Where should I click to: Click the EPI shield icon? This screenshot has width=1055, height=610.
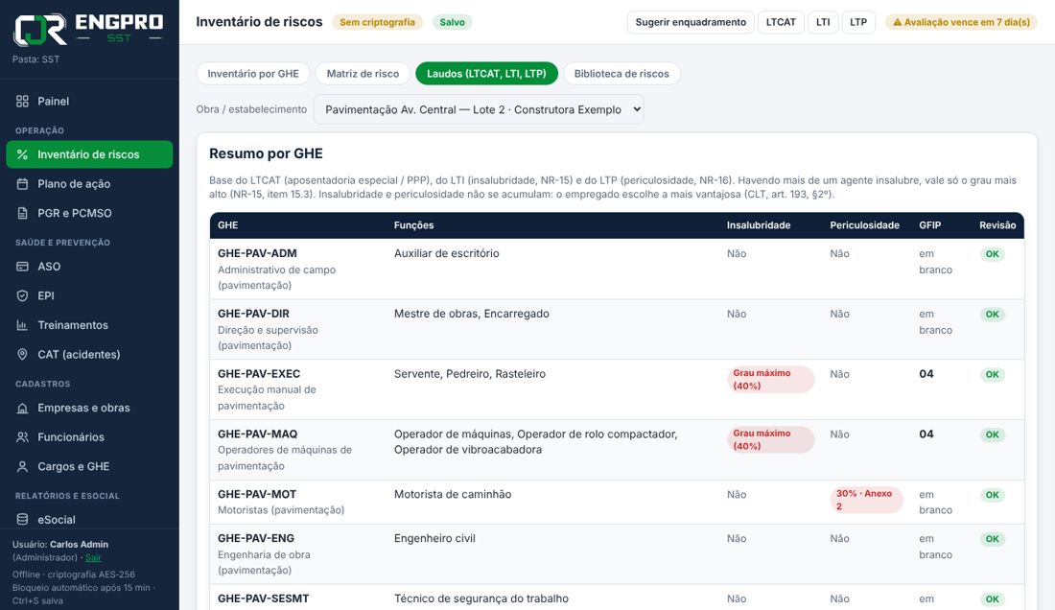[22, 296]
